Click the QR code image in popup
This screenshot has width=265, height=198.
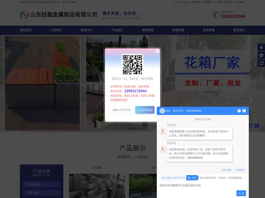point(132,64)
